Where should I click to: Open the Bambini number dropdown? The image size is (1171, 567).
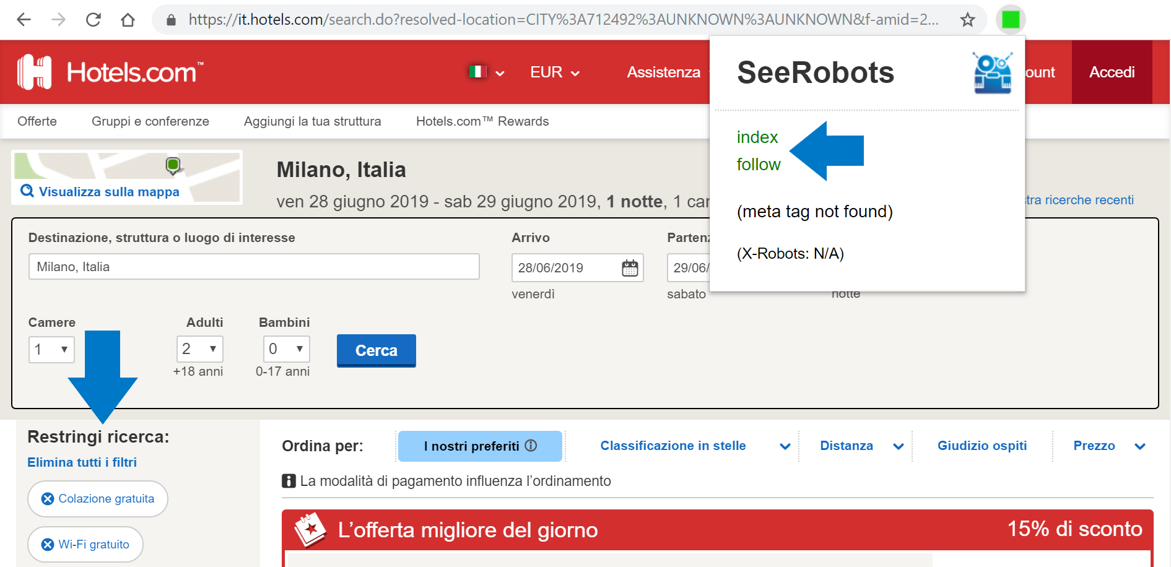coord(286,349)
